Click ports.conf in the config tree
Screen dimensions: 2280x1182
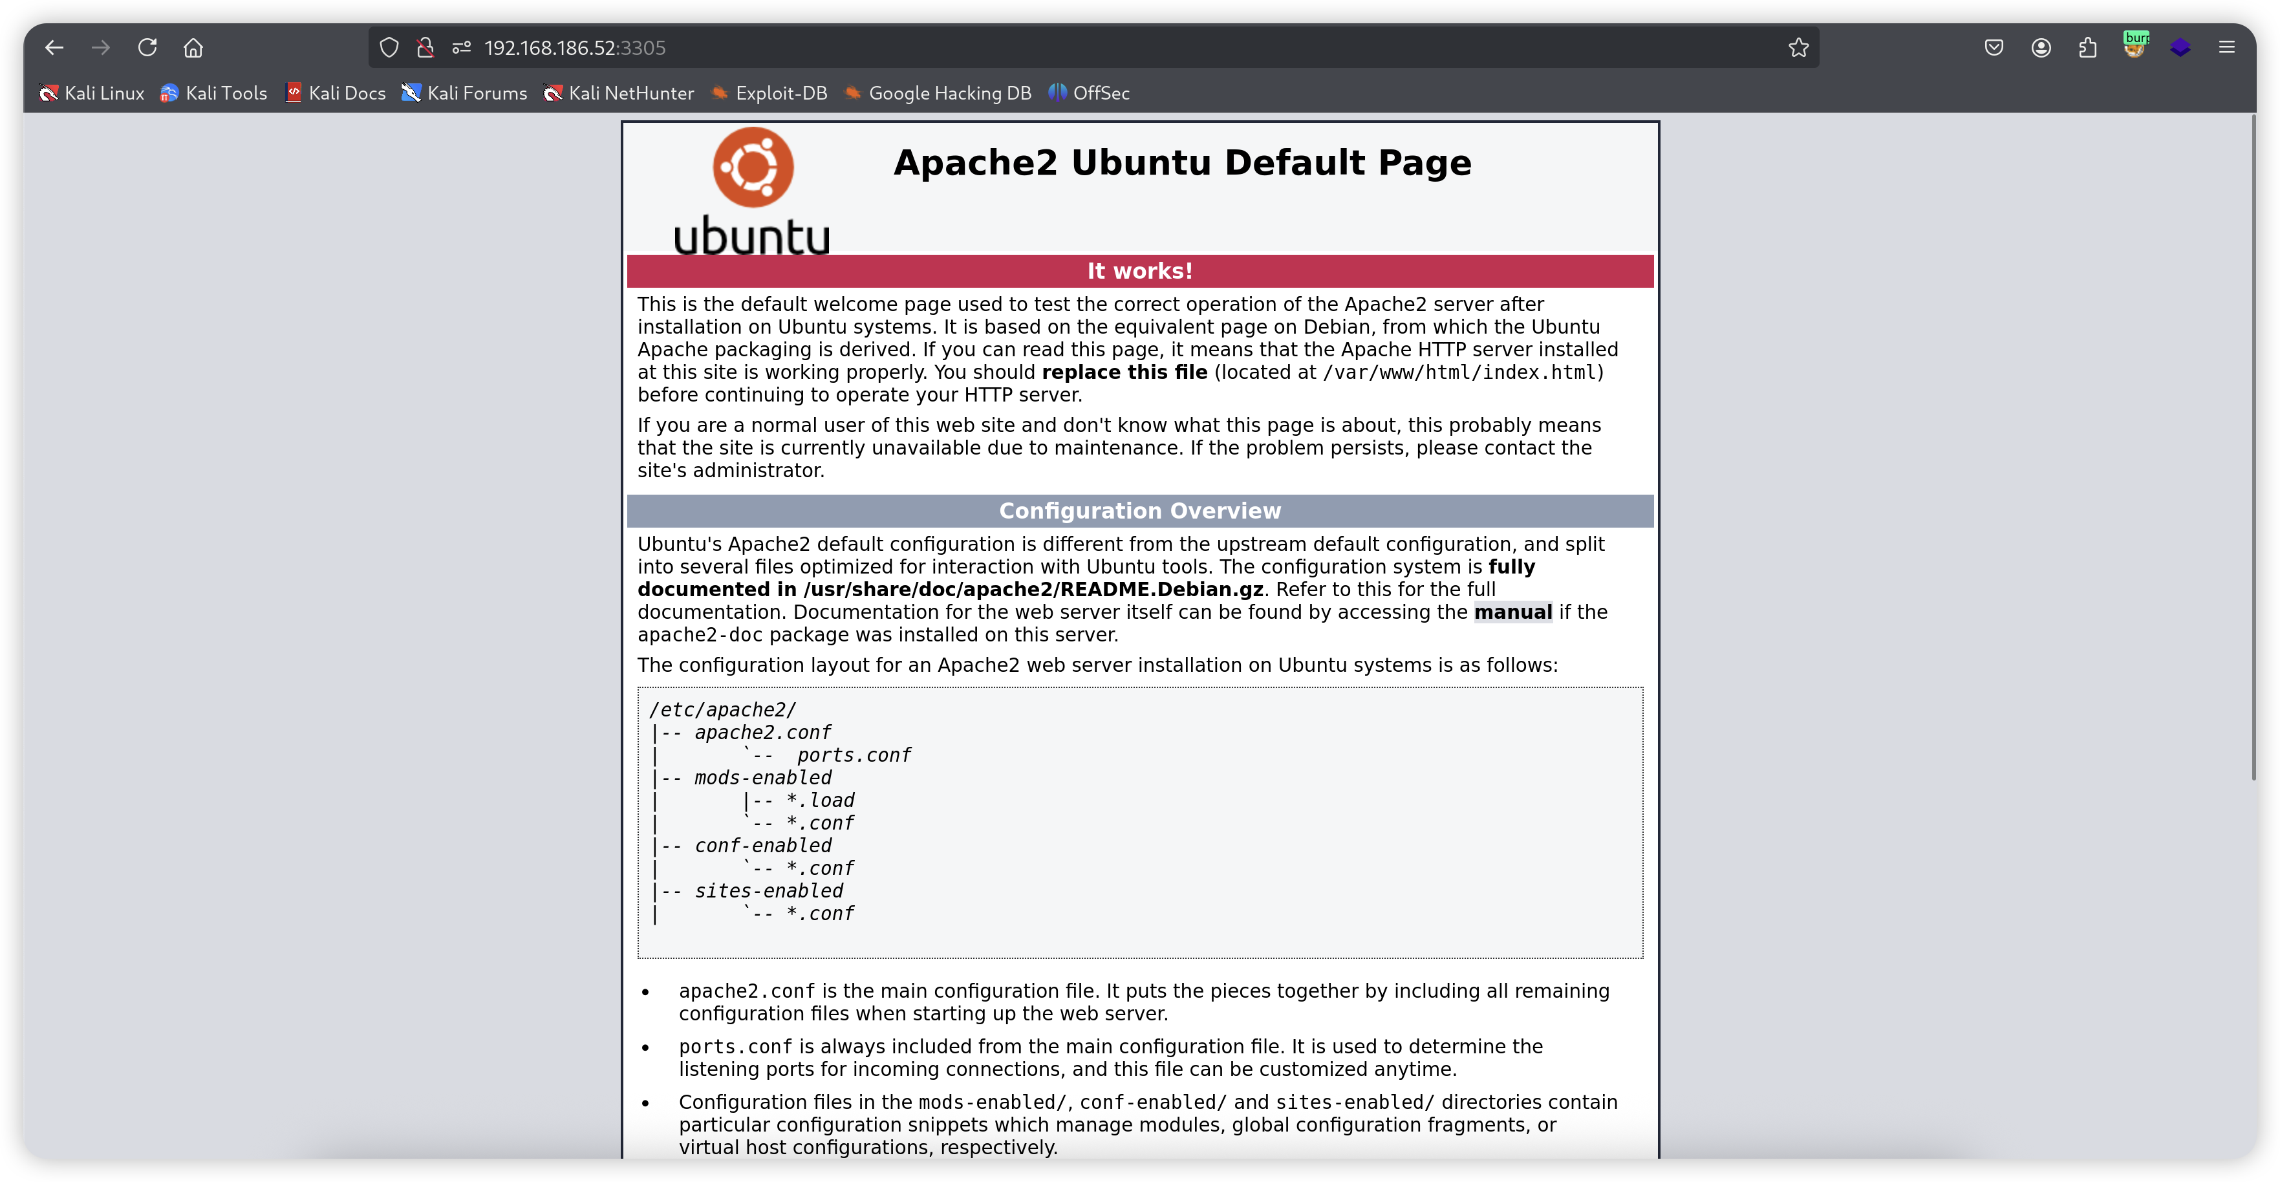click(854, 755)
